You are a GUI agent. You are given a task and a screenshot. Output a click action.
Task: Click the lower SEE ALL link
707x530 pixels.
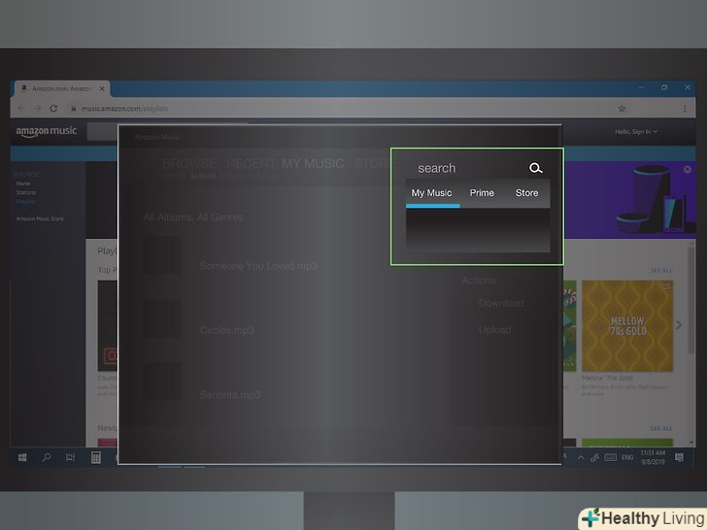click(x=661, y=428)
